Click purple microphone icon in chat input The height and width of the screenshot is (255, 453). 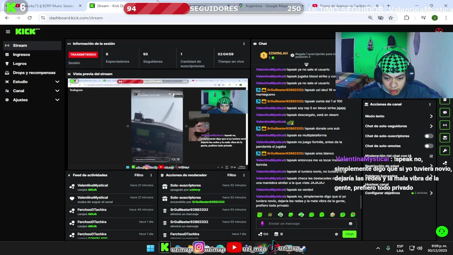point(262,223)
